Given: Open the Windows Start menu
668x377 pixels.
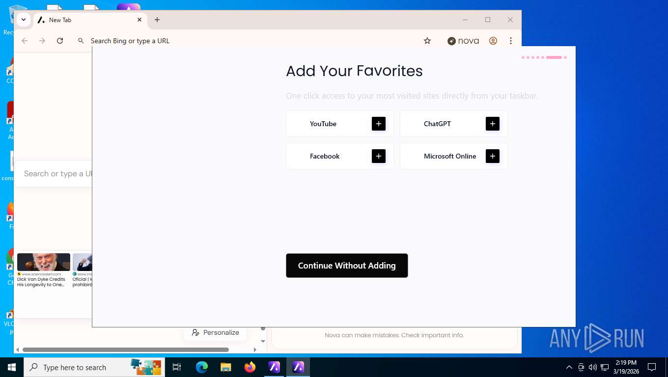Looking at the screenshot, I should point(12,367).
